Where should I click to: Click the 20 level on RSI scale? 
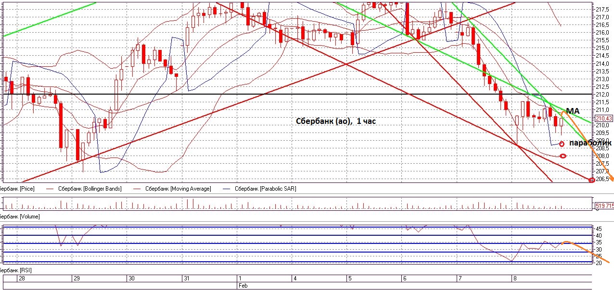point(600,263)
